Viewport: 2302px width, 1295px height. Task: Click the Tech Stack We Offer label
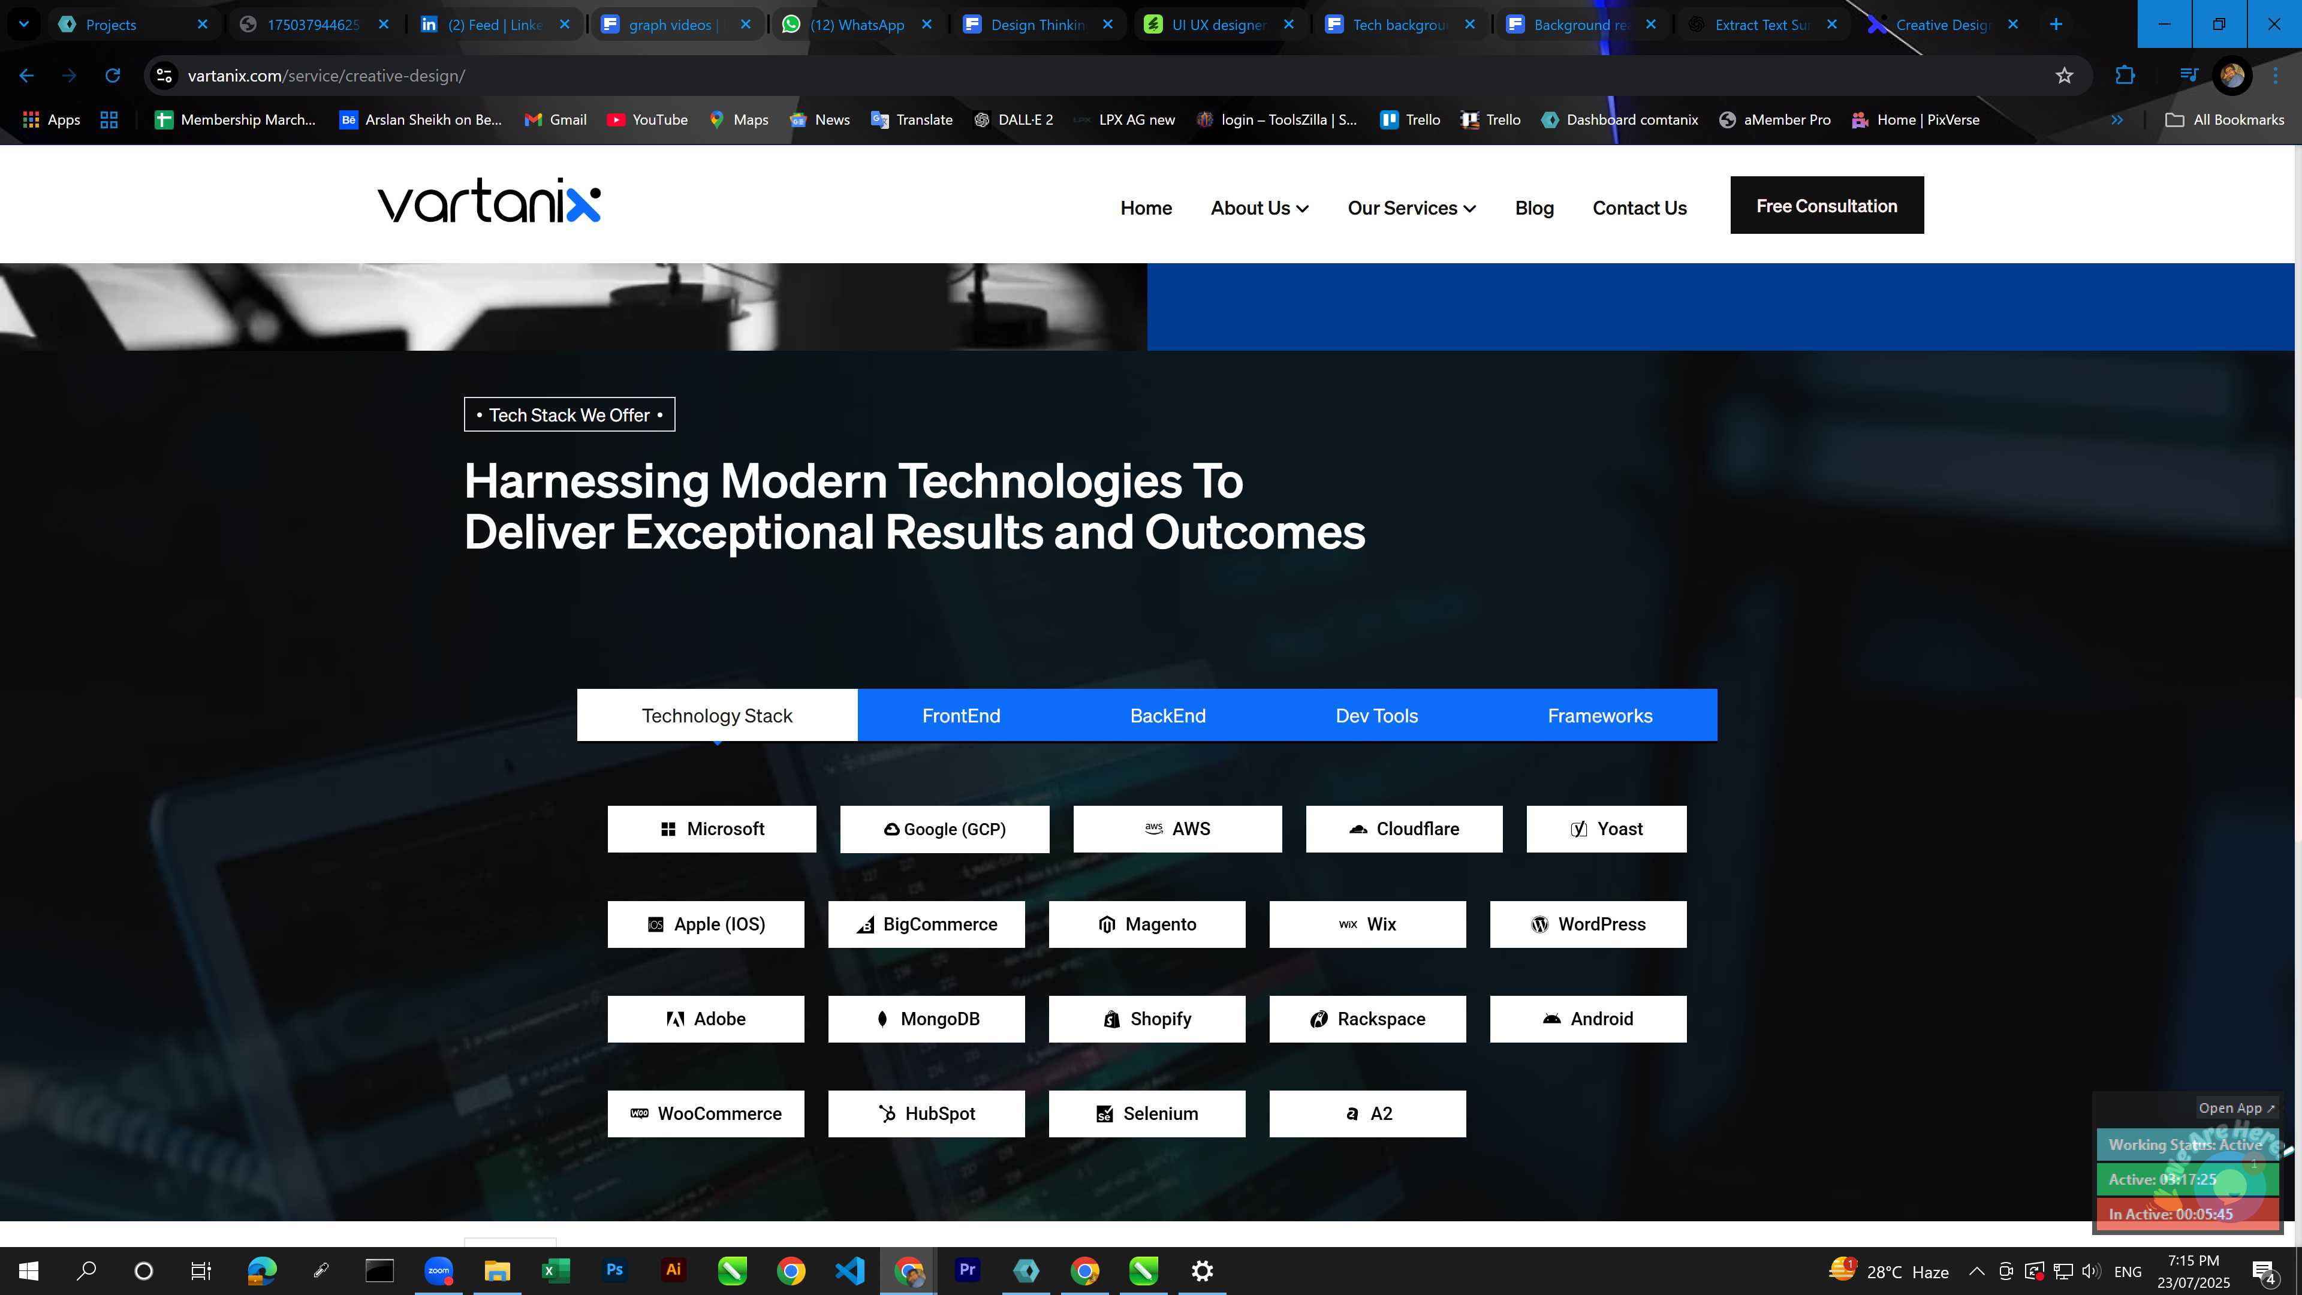coord(570,415)
